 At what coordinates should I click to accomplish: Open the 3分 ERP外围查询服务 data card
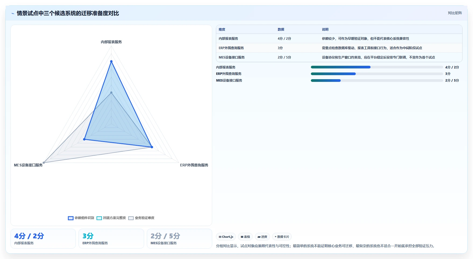pos(111,239)
